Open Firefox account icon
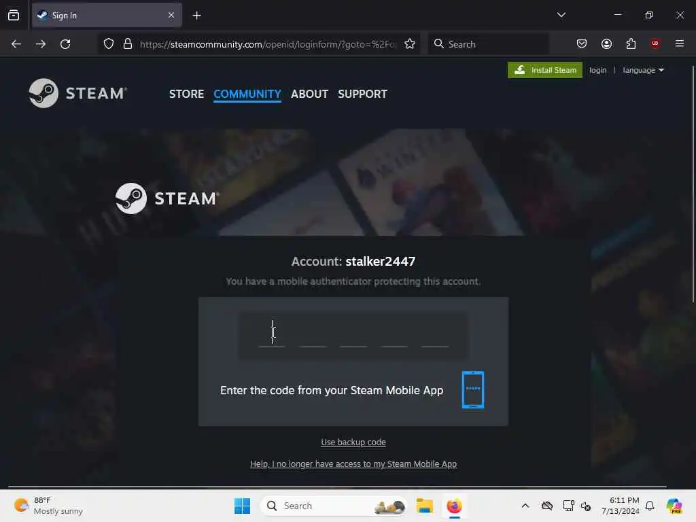Image resolution: width=696 pixels, height=522 pixels. (x=606, y=43)
